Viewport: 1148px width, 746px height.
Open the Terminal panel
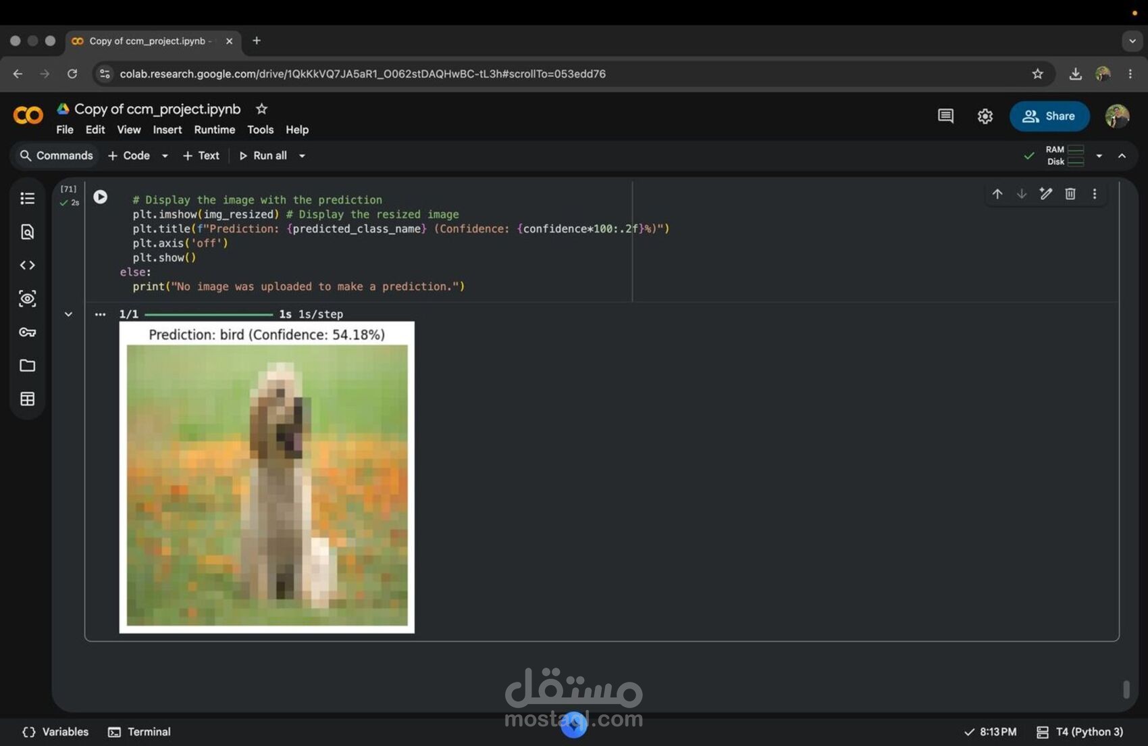[x=140, y=732]
